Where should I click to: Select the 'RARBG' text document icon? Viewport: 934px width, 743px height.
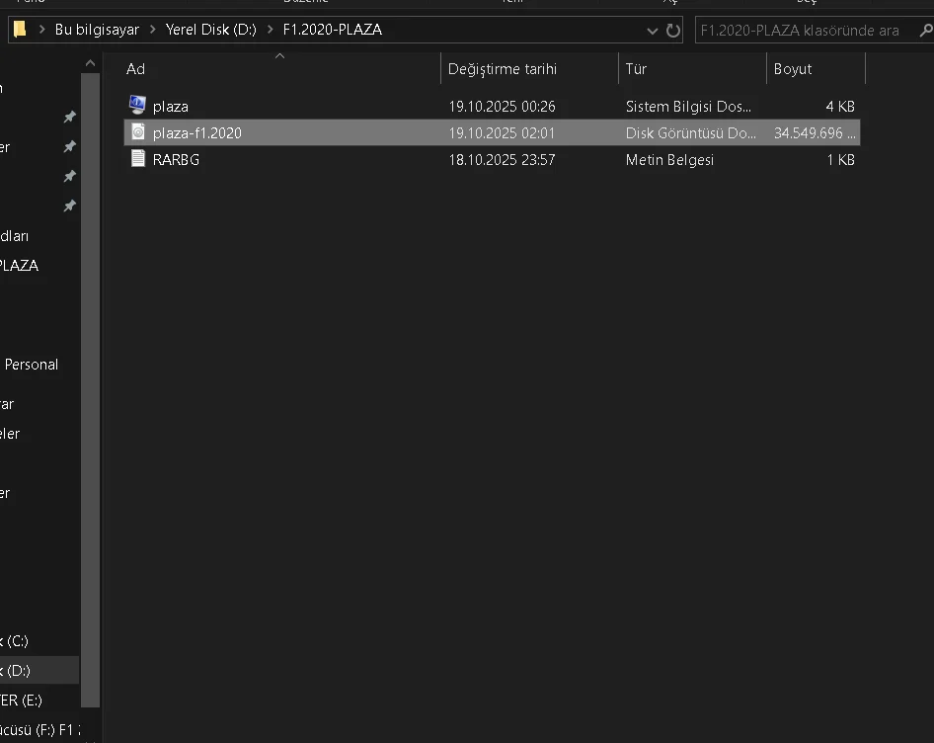coord(138,159)
